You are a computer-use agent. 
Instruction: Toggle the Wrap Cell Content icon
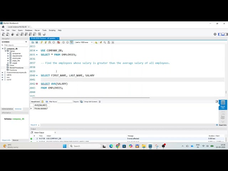(100, 102)
